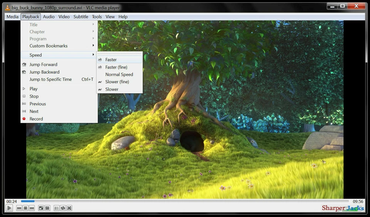The width and height of the screenshot is (370, 217).
Task: Expand the Speed submenu
Action: (x=59, y=55)
